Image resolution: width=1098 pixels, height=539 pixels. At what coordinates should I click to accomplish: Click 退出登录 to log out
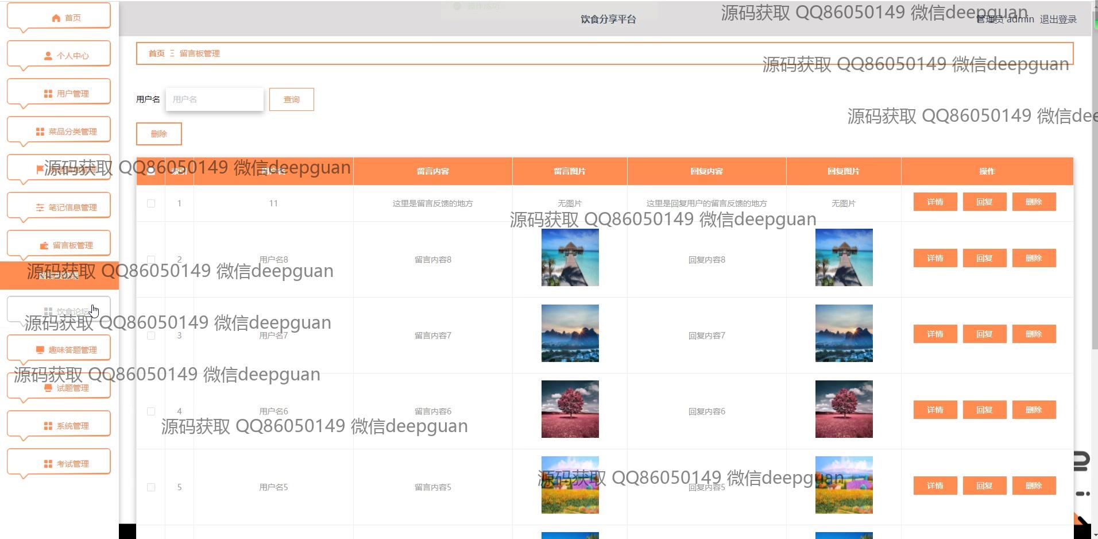[1058, 20]
